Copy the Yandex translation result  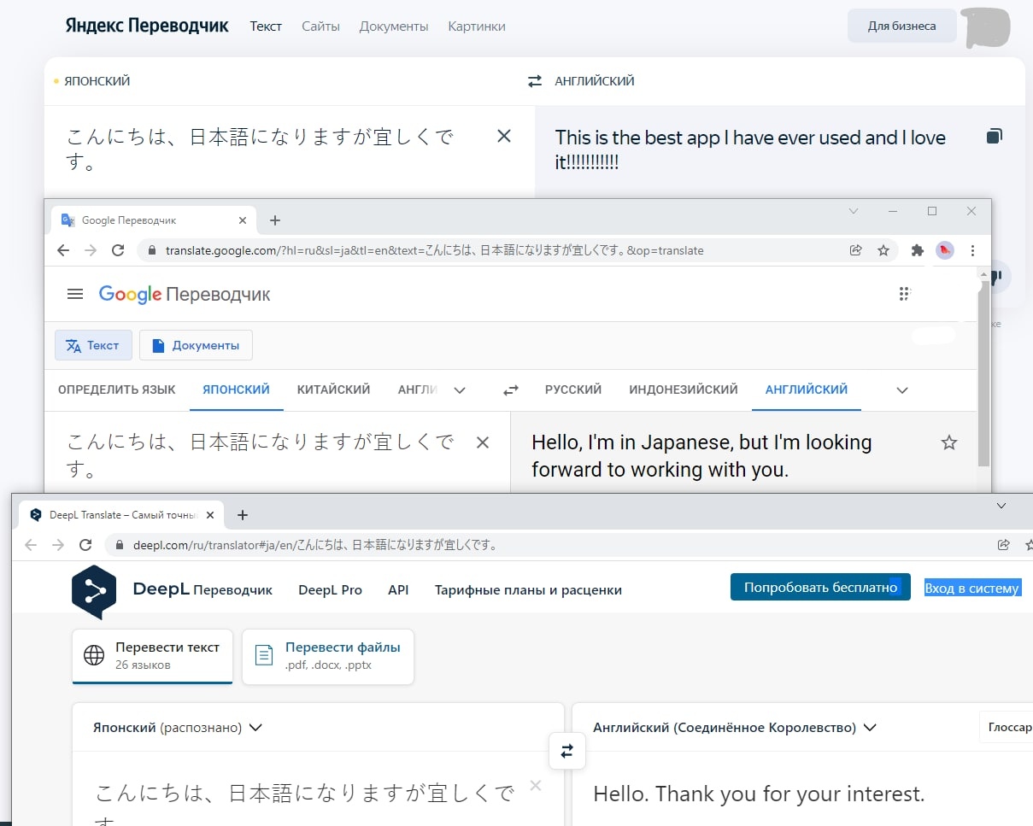(x=994, y=136)
